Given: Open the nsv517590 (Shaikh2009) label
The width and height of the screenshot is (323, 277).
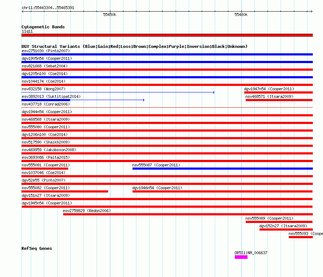Looking at the screenshot, I should 46,142.
